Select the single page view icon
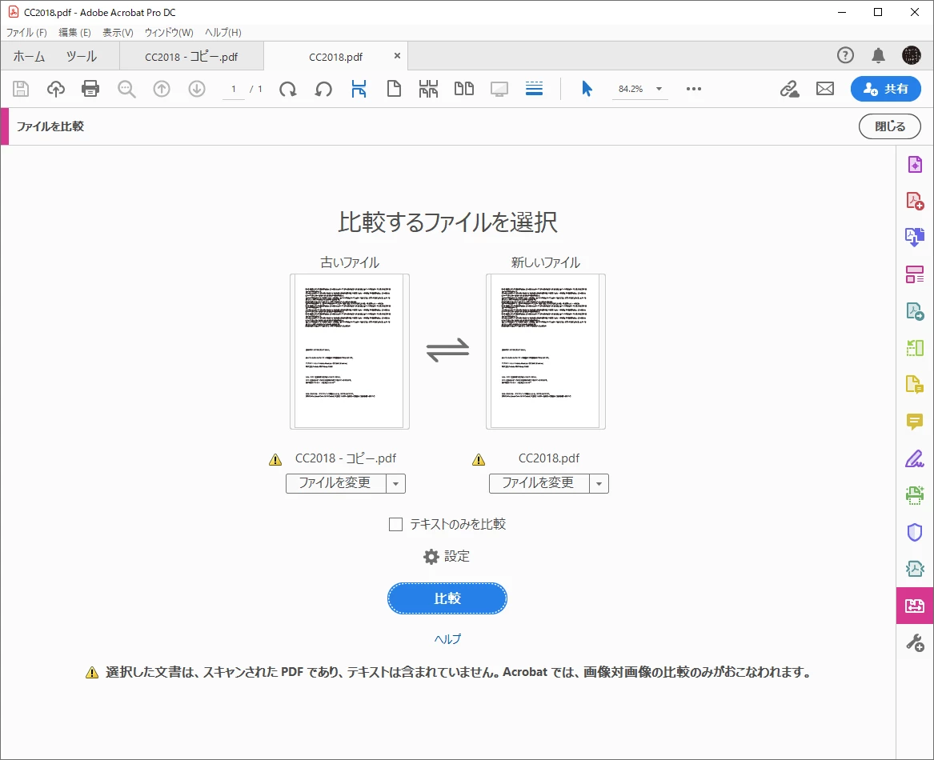This screenshot has height=760, width=934. pos(394,89)
